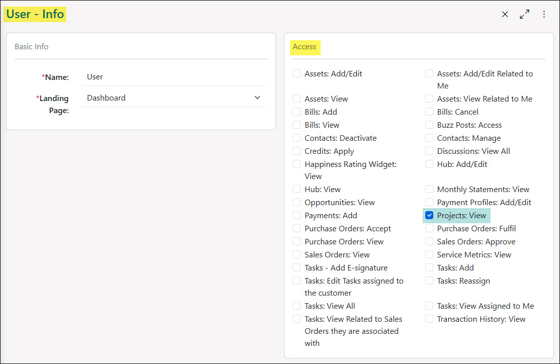Enable the Payments: Add permission
This screenshot has width=560, height=364.
[x=297, y=215]
